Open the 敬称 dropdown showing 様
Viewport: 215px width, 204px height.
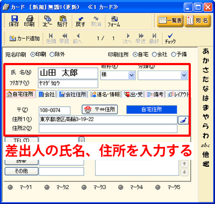point(132,75)
